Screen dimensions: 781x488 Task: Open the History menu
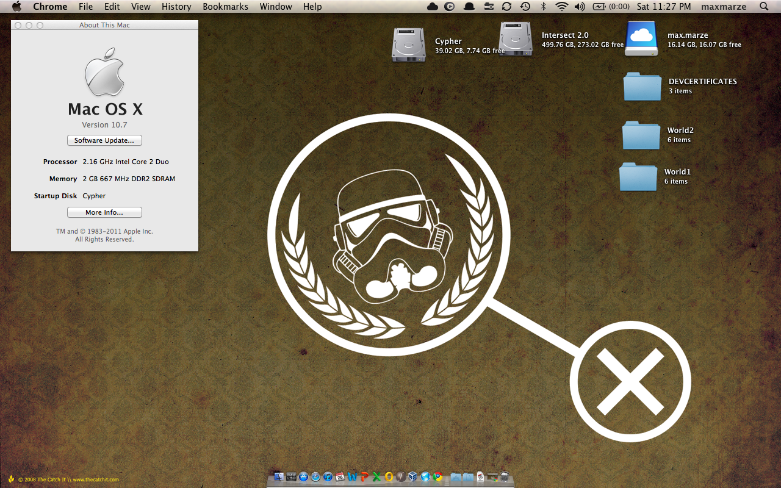click(176, 7)
